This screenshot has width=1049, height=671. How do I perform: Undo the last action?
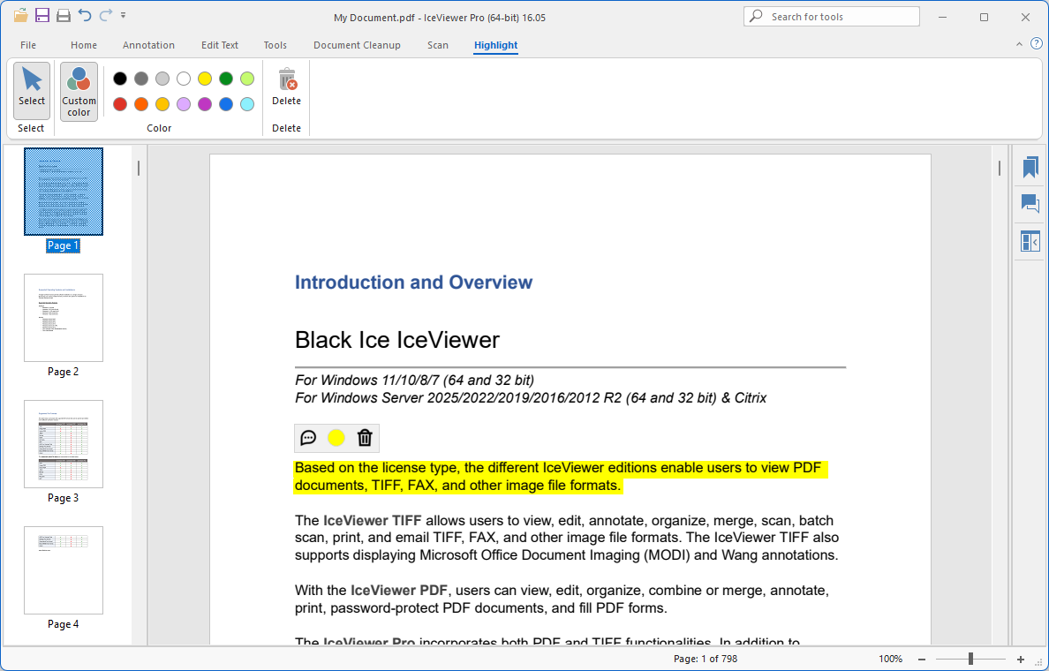[84, 15]
